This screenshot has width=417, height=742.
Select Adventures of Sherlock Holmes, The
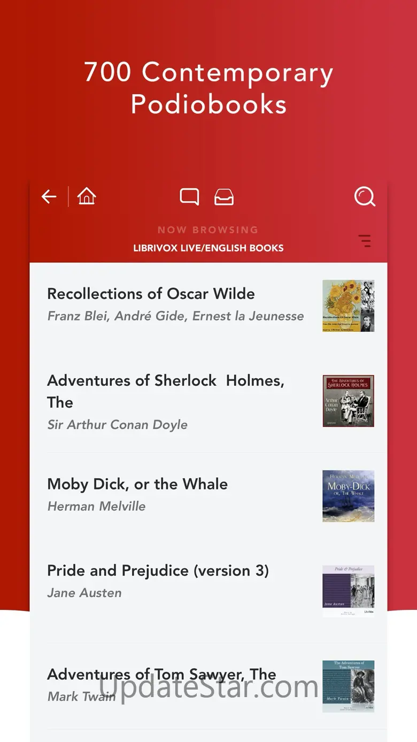166,391
